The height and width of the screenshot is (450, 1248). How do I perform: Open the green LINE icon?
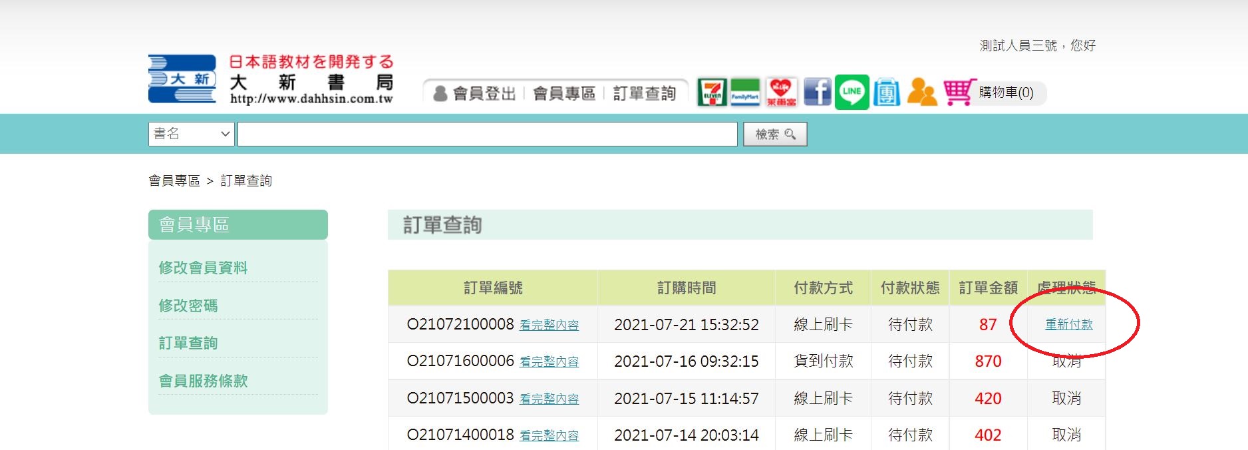pyautogui.click(x=852, y=92)
